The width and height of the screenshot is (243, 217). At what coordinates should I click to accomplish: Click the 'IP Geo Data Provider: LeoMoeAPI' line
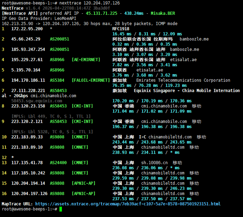click(39, 18)
